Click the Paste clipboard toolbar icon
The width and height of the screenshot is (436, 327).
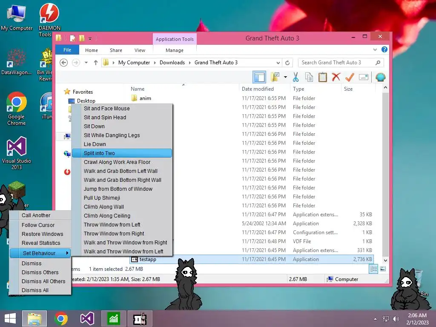pyautogui.click(x=322, y=77)
